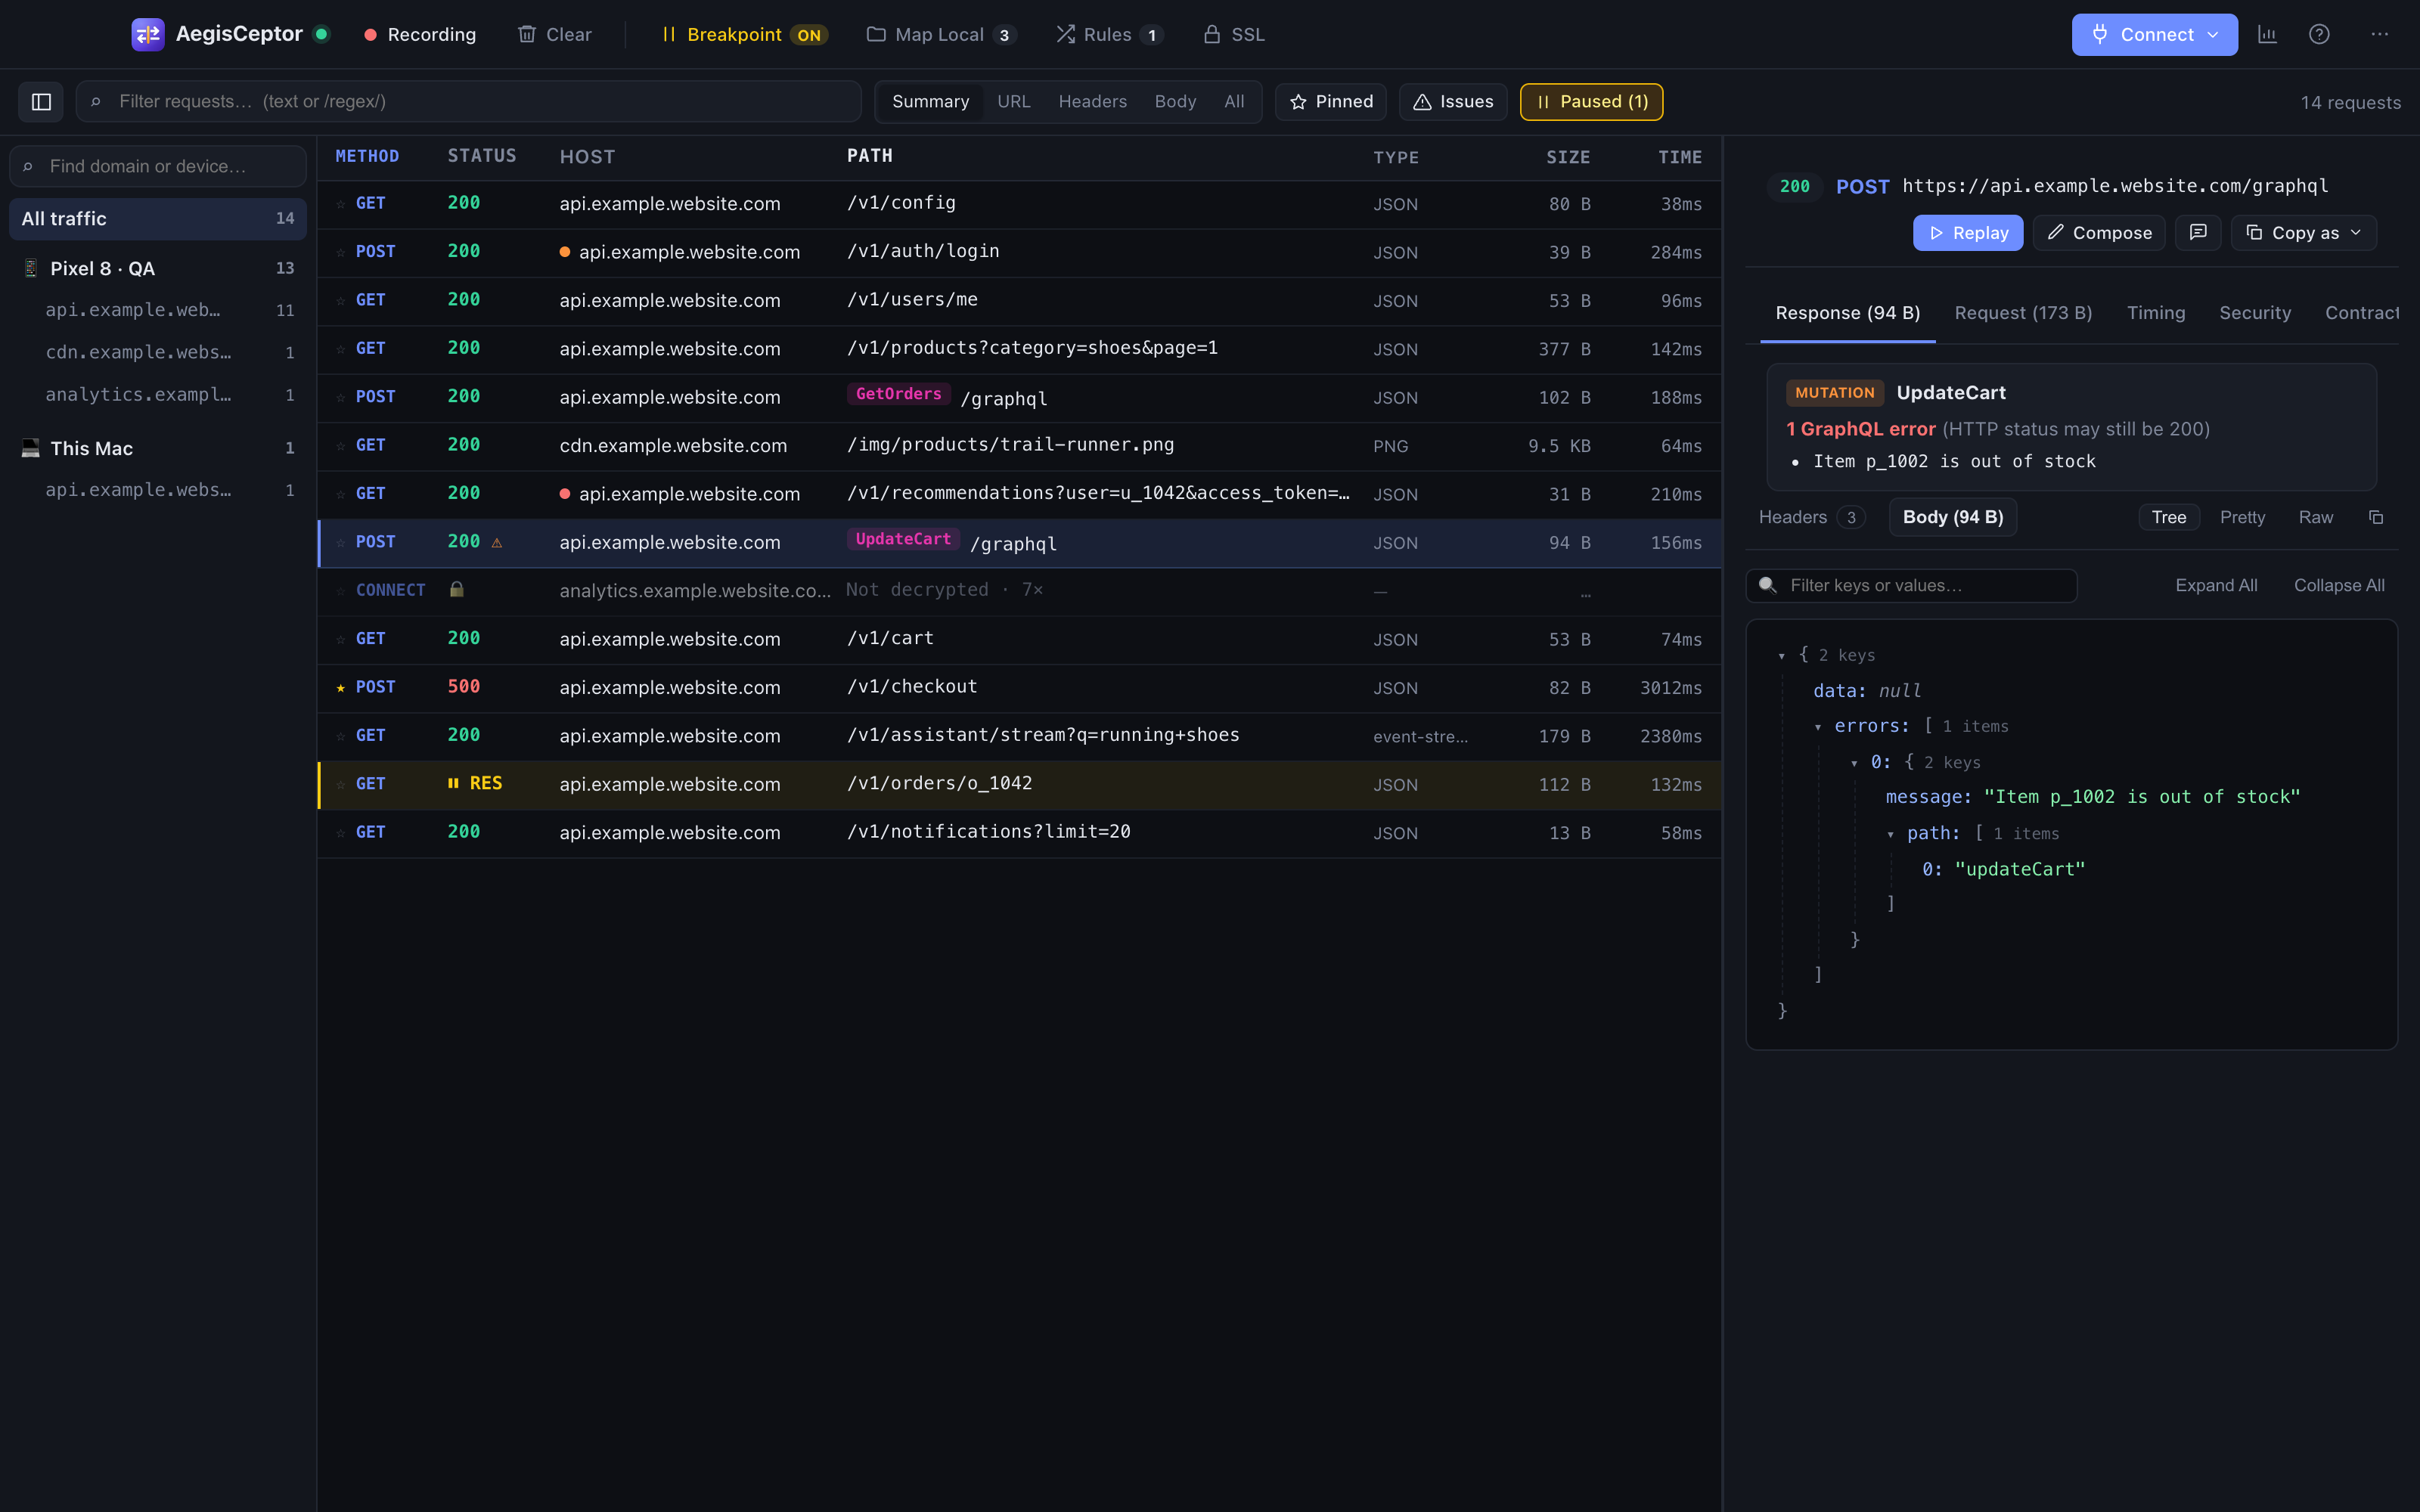Replay the selected request
The height and width of the screenshot is (1512, 2420).
(1968, 232)
